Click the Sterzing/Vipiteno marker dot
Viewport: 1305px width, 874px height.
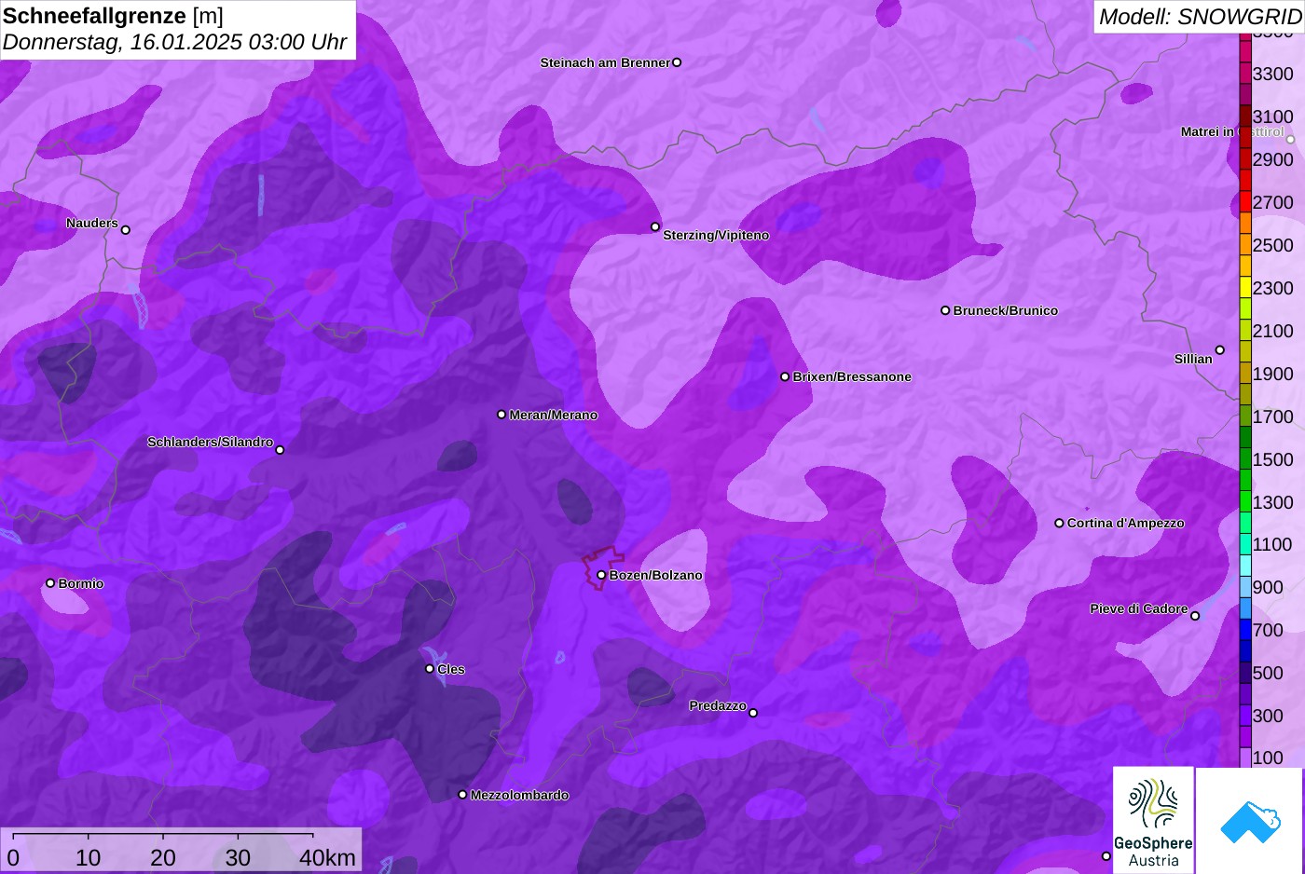[655, 226]
